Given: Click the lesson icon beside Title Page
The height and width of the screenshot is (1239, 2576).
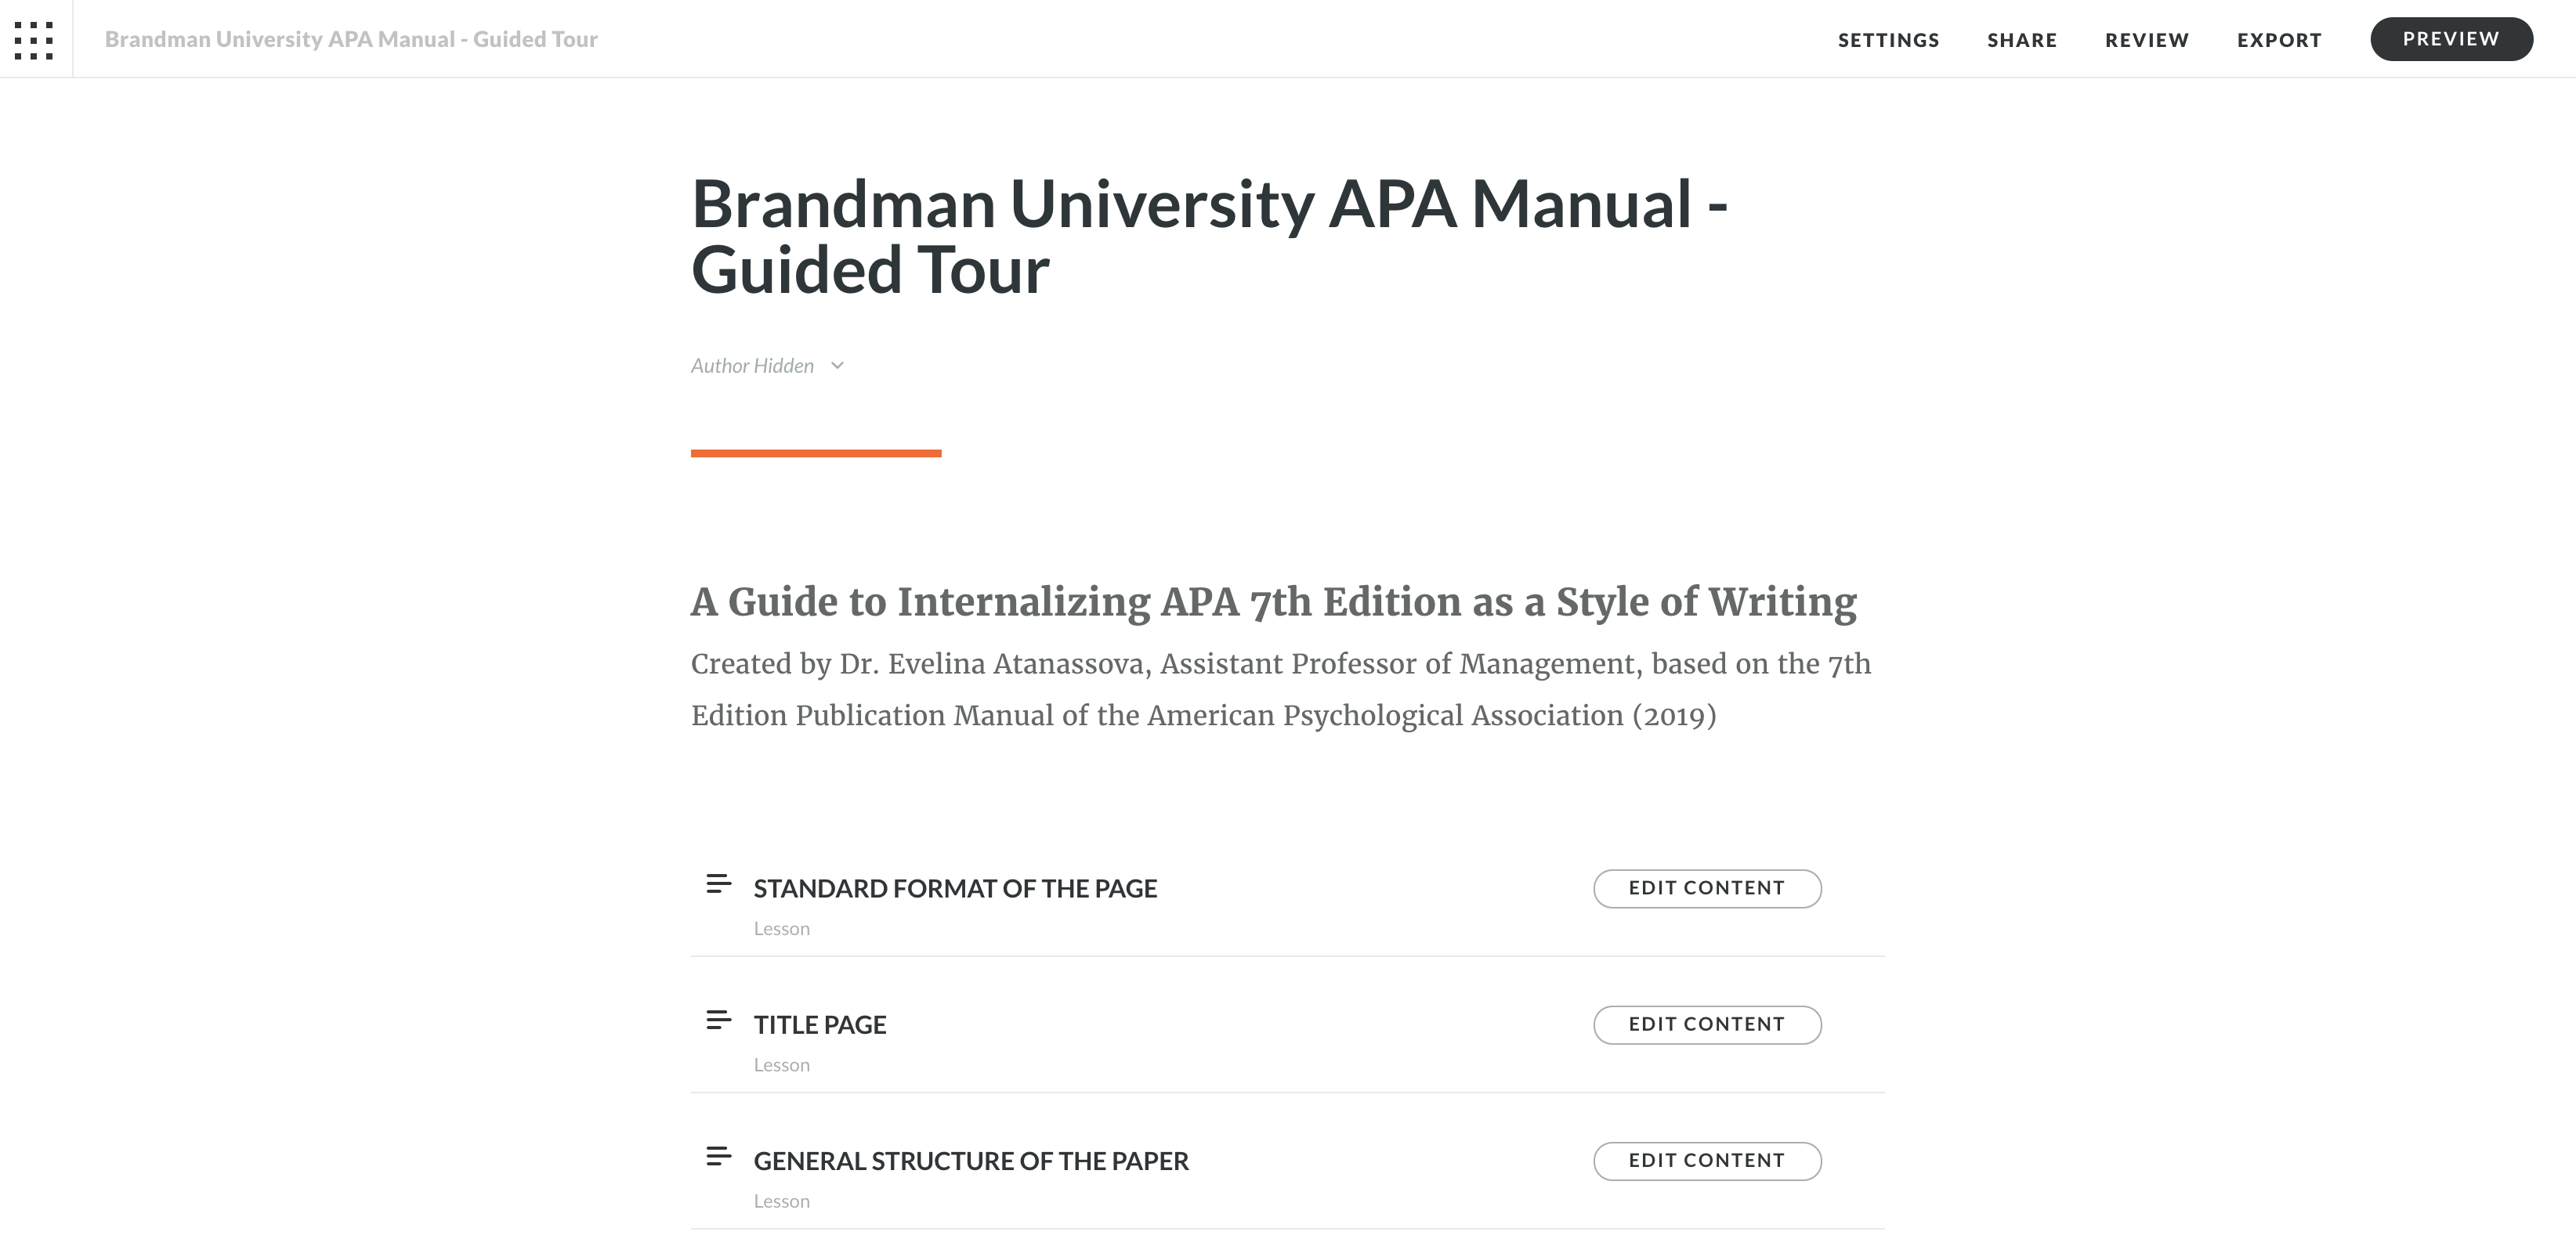Looking at the screenshot, I should point(718,1020).
